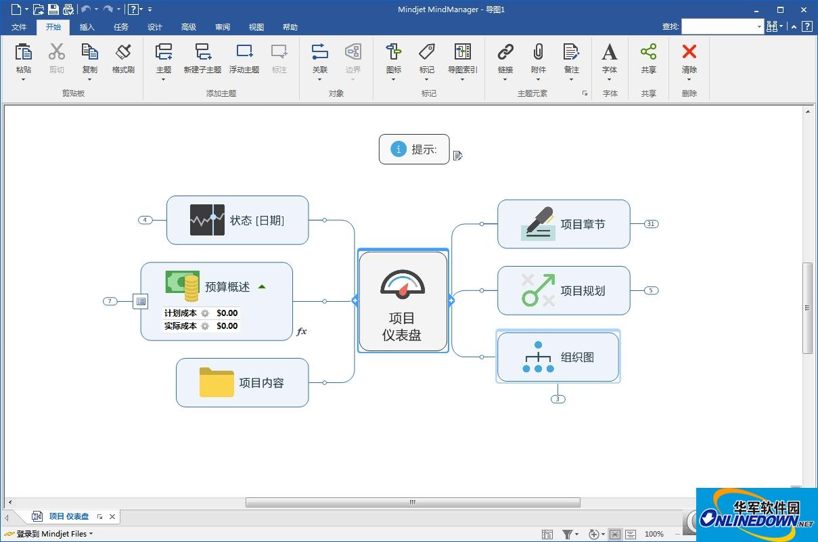Close the 项目 仪表盘 document tab
Viewport: 818px width, 542px height.
click(112, 516)
